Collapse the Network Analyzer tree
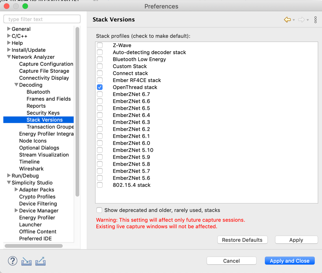This screenshot has height=273, width=322. tap(9, 57)
